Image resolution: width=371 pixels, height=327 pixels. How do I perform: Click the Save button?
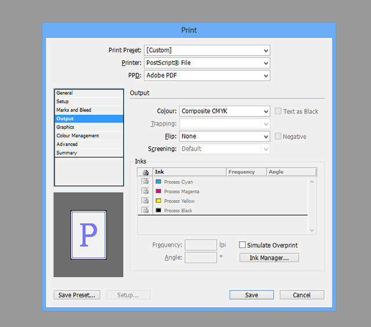click(252, 295)
